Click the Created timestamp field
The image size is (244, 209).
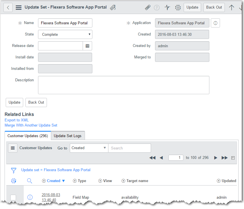point(182,34)
